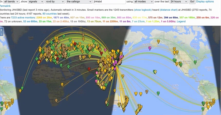Open the Permalink link
221x115 pixels.
5,6
